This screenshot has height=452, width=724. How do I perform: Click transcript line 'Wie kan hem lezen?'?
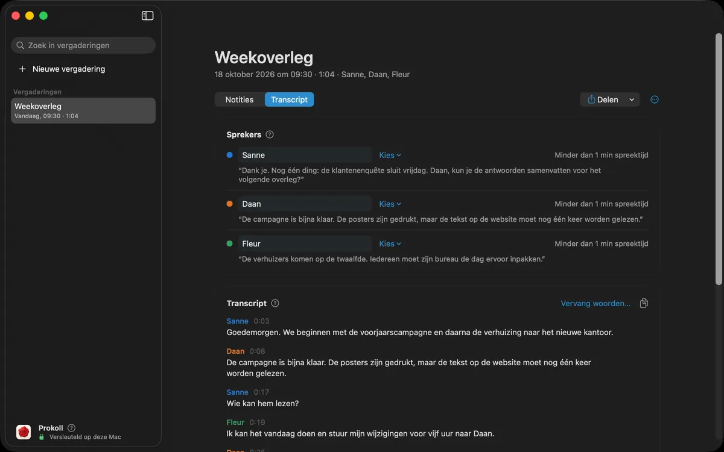tap(262, 403)
